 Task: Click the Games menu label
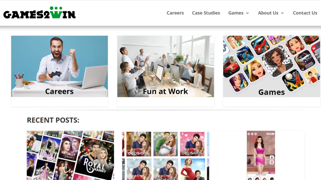pyautogui.click(x=236, y=13)
